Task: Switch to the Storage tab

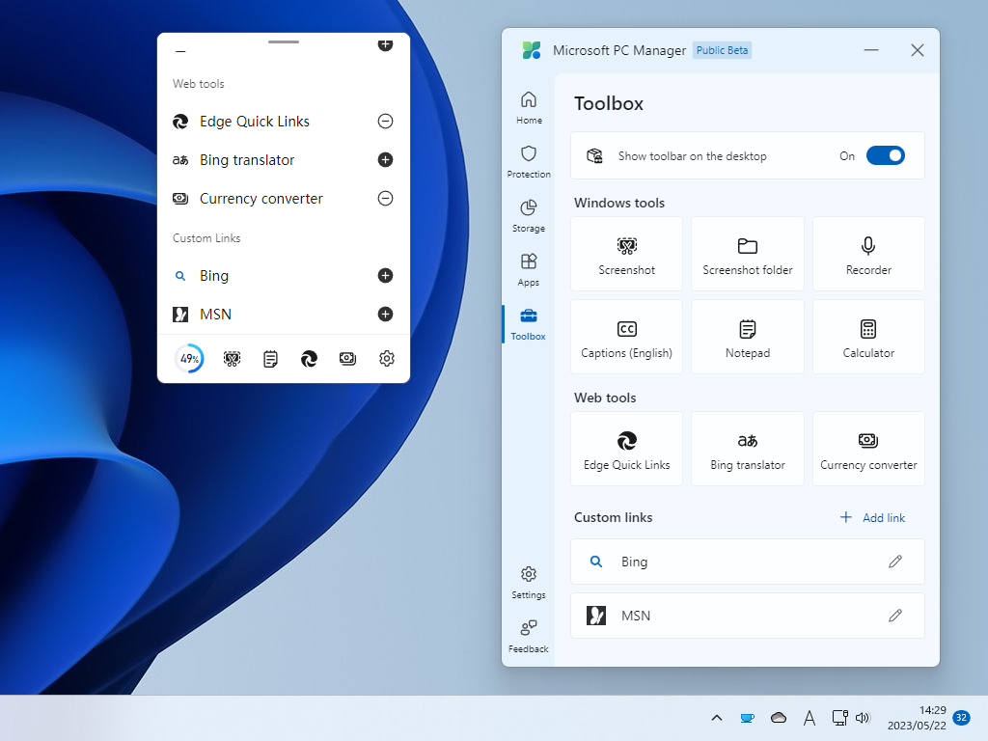Action: click(529, 216)
